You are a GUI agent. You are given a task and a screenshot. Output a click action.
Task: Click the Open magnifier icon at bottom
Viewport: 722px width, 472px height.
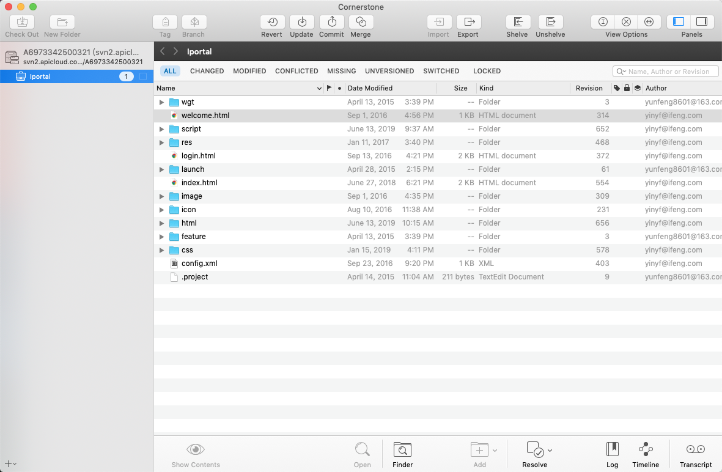363,449
